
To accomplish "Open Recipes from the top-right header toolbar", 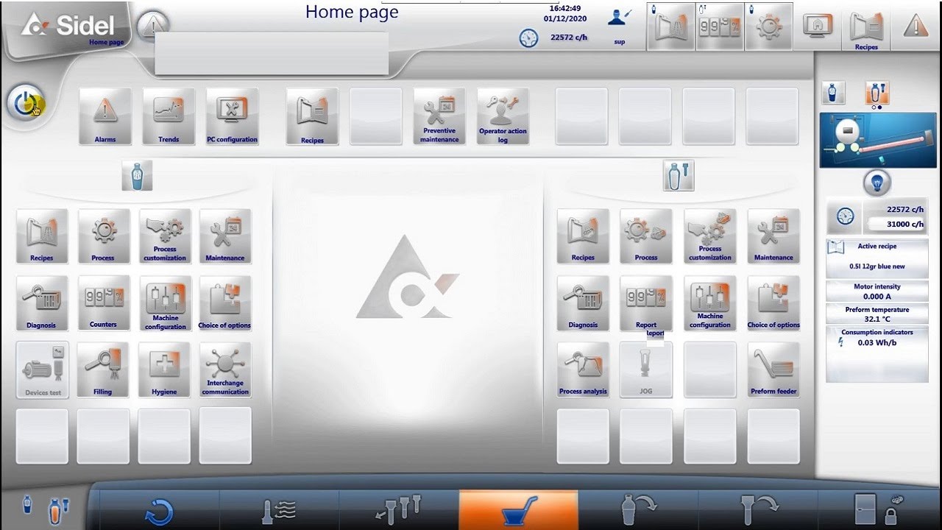I will click(x=865, y=28).
